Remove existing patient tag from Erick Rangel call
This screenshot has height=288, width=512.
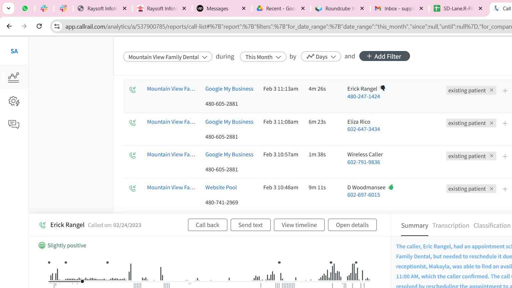[x=491, y=90]
